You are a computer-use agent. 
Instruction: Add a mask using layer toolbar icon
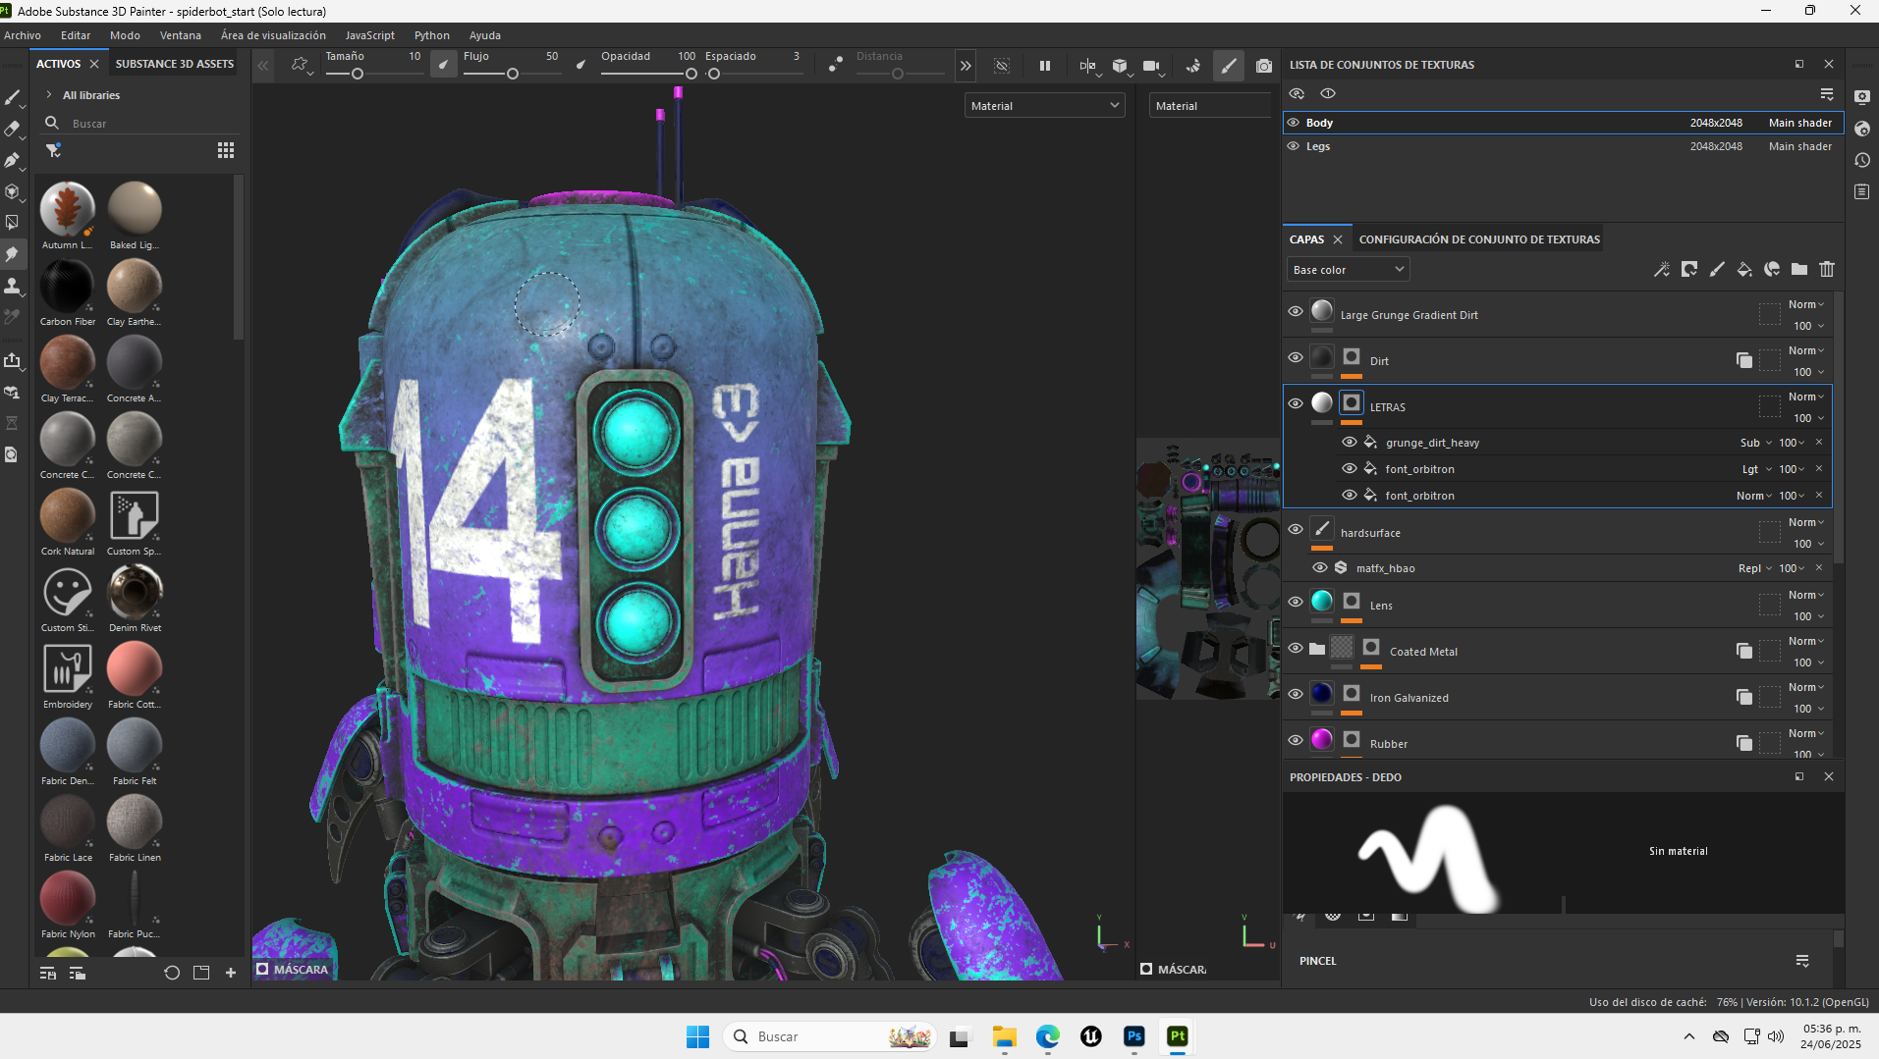(1689, 269)
